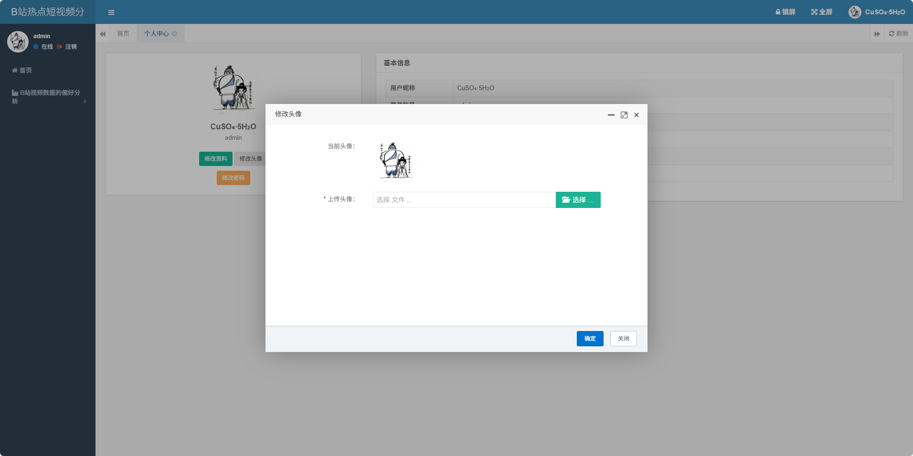Viewport: 913px width, 456px height.
Task: Close the 修改头像 dialog with X
Action: click(x=637, y=115)
